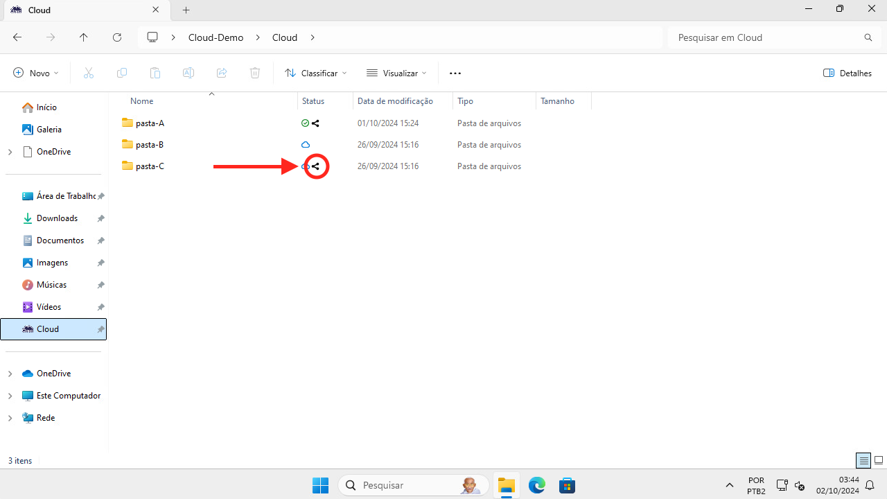Switch to details list view toggle
This screenshot has height=499, width=887.
(863, 460)
